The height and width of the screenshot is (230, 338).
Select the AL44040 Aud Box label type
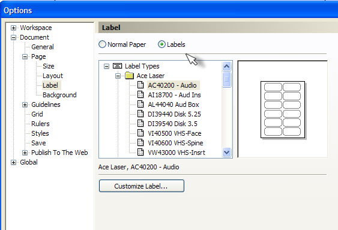coord(174,104)
